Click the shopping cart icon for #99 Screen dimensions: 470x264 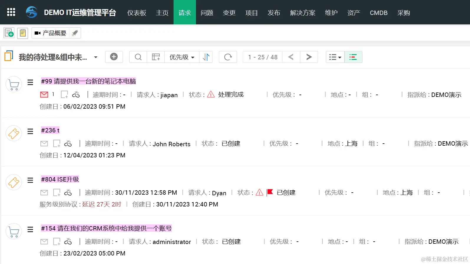[x=14, y=84]
